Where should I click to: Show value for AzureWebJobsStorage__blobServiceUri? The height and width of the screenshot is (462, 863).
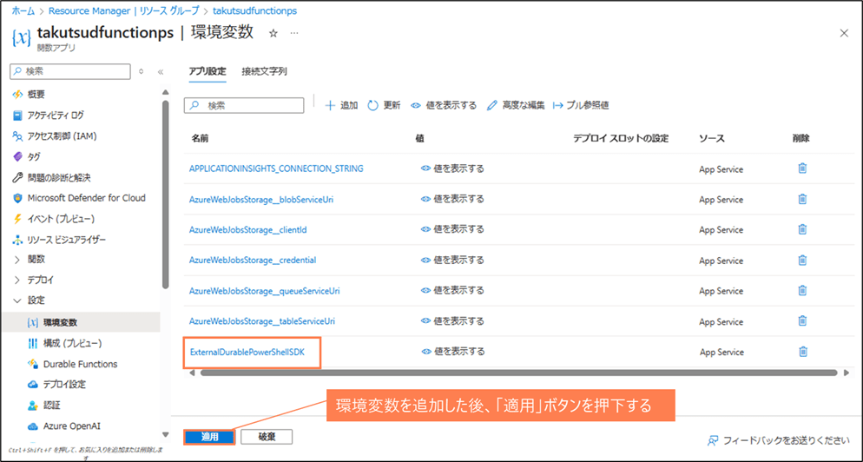[452, 199]
